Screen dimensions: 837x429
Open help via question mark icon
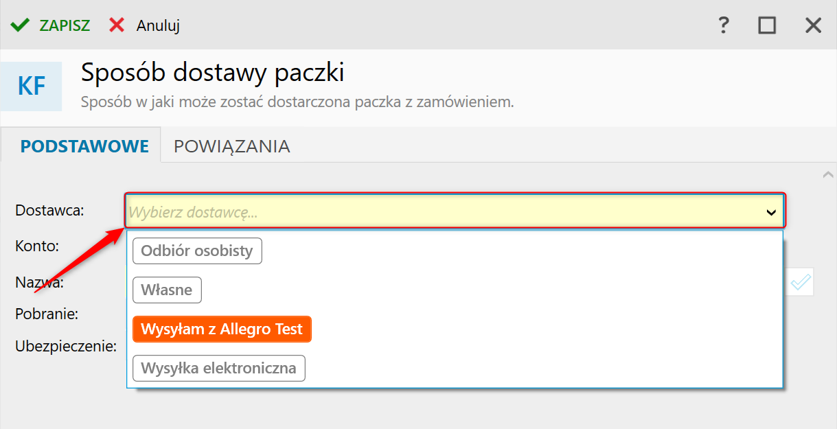click(x=723, y=25)
